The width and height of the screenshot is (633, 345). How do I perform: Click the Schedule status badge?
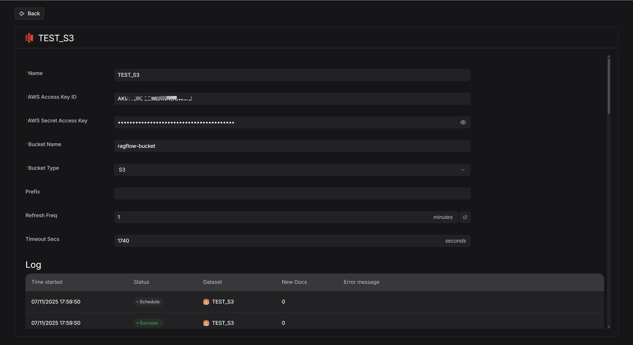148,302
